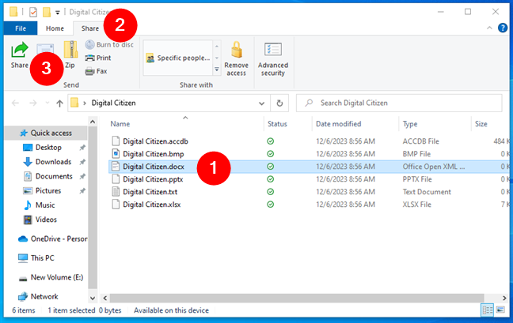Image resolution: width=513 pixels, height=323 pixels.
Task: Open Customize Quick Access Toolbar dropdown
Action: [x=58, y=13]
